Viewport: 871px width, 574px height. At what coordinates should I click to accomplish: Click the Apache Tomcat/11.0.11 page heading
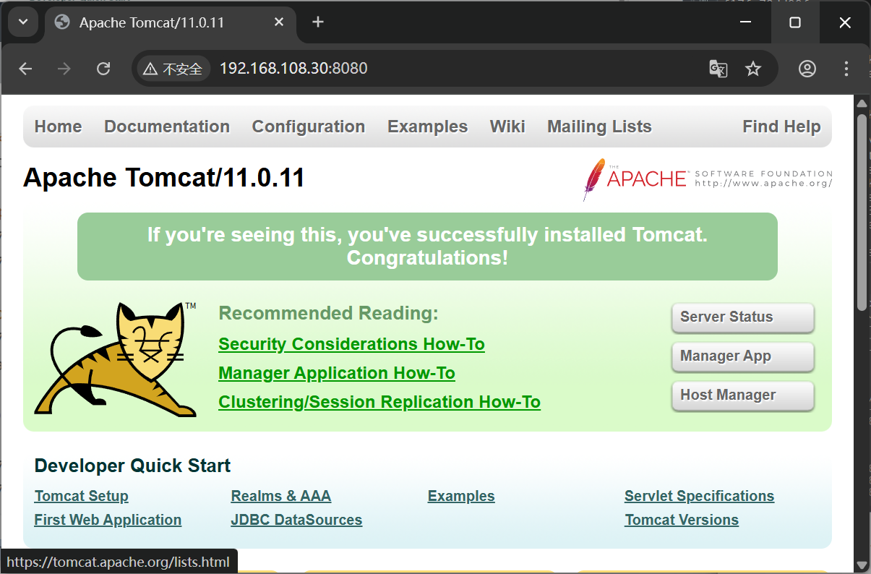[164, 178]
